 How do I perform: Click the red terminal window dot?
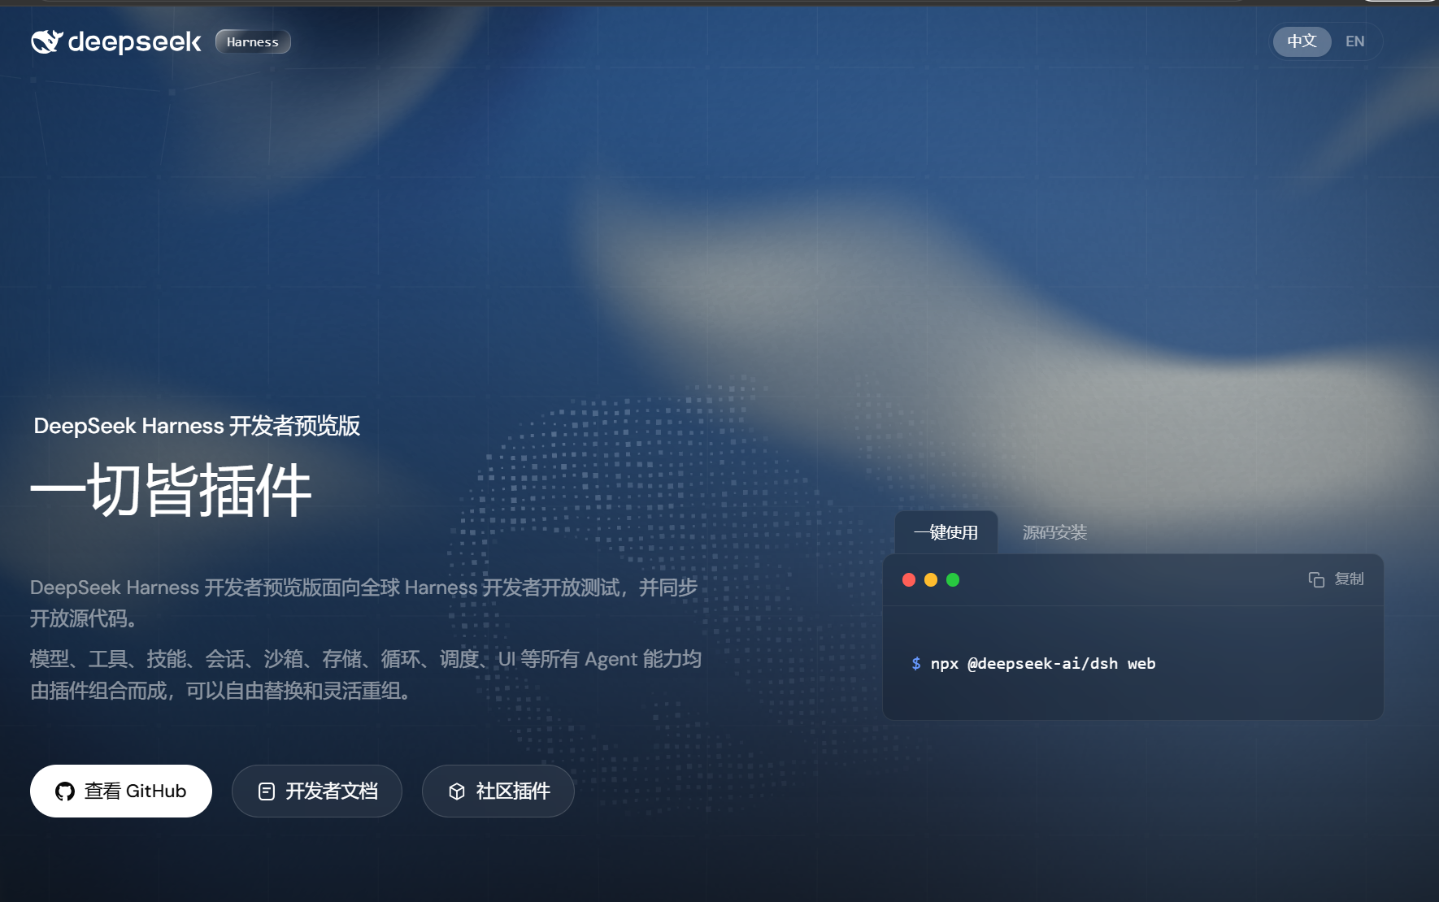click(x=909, y=579)
